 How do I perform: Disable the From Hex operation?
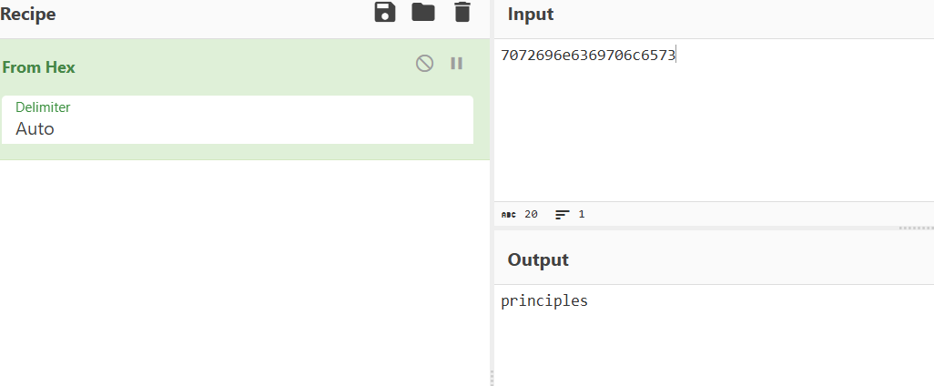tap(424, 63)
